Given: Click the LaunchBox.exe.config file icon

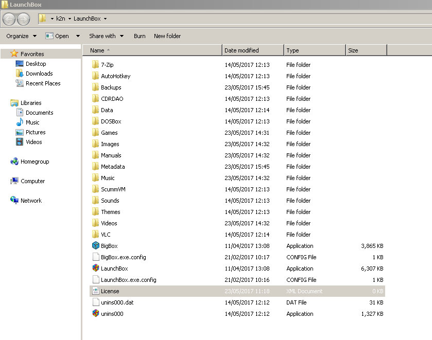Looking at the screenshot, I should [96, 279].
